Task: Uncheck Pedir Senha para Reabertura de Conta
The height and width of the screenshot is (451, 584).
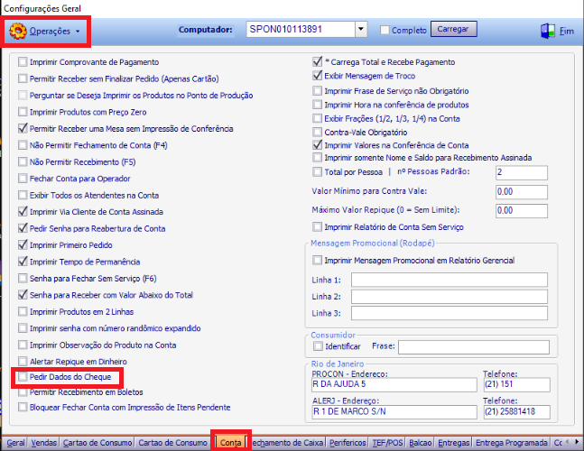Action: point(23,228)
